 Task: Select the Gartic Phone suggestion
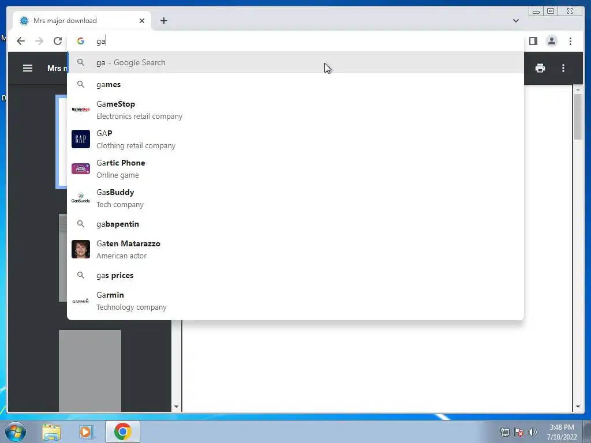pos(295,168)
